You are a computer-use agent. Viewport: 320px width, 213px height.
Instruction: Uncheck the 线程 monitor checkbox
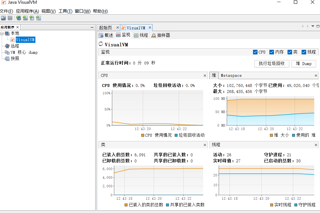(304, 52)
